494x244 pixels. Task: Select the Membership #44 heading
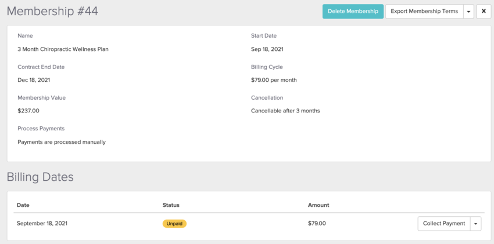coord(52,12)
